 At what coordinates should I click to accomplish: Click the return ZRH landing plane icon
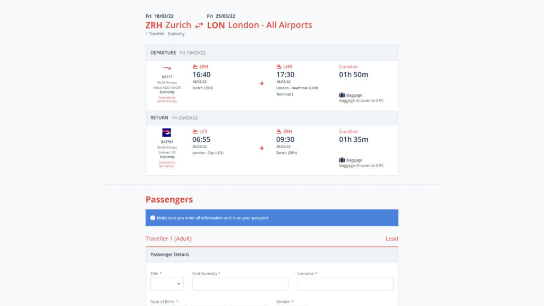[279, 132]
